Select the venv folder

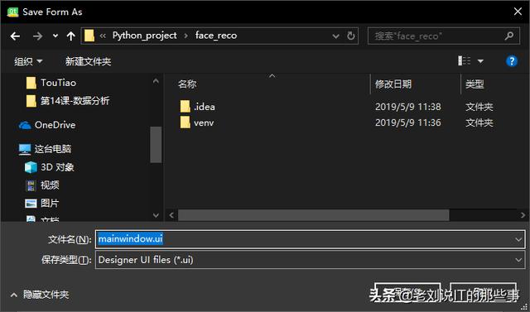click(x=204, y=122)
